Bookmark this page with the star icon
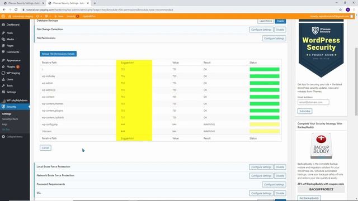Viewport: 358px width, 201px height. pos(341,10)
